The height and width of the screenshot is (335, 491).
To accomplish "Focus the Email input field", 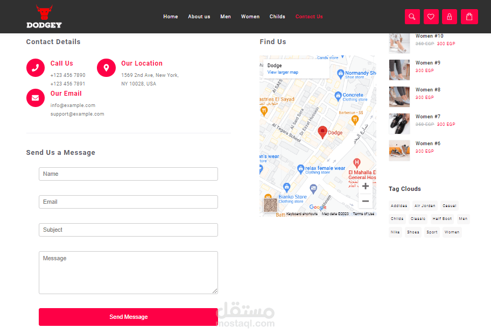I will click(x=128, y=202).
